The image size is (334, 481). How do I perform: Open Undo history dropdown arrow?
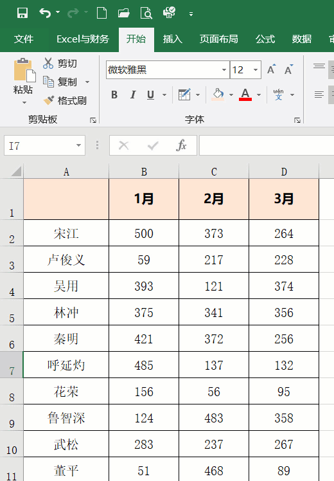tap(58, 13)
